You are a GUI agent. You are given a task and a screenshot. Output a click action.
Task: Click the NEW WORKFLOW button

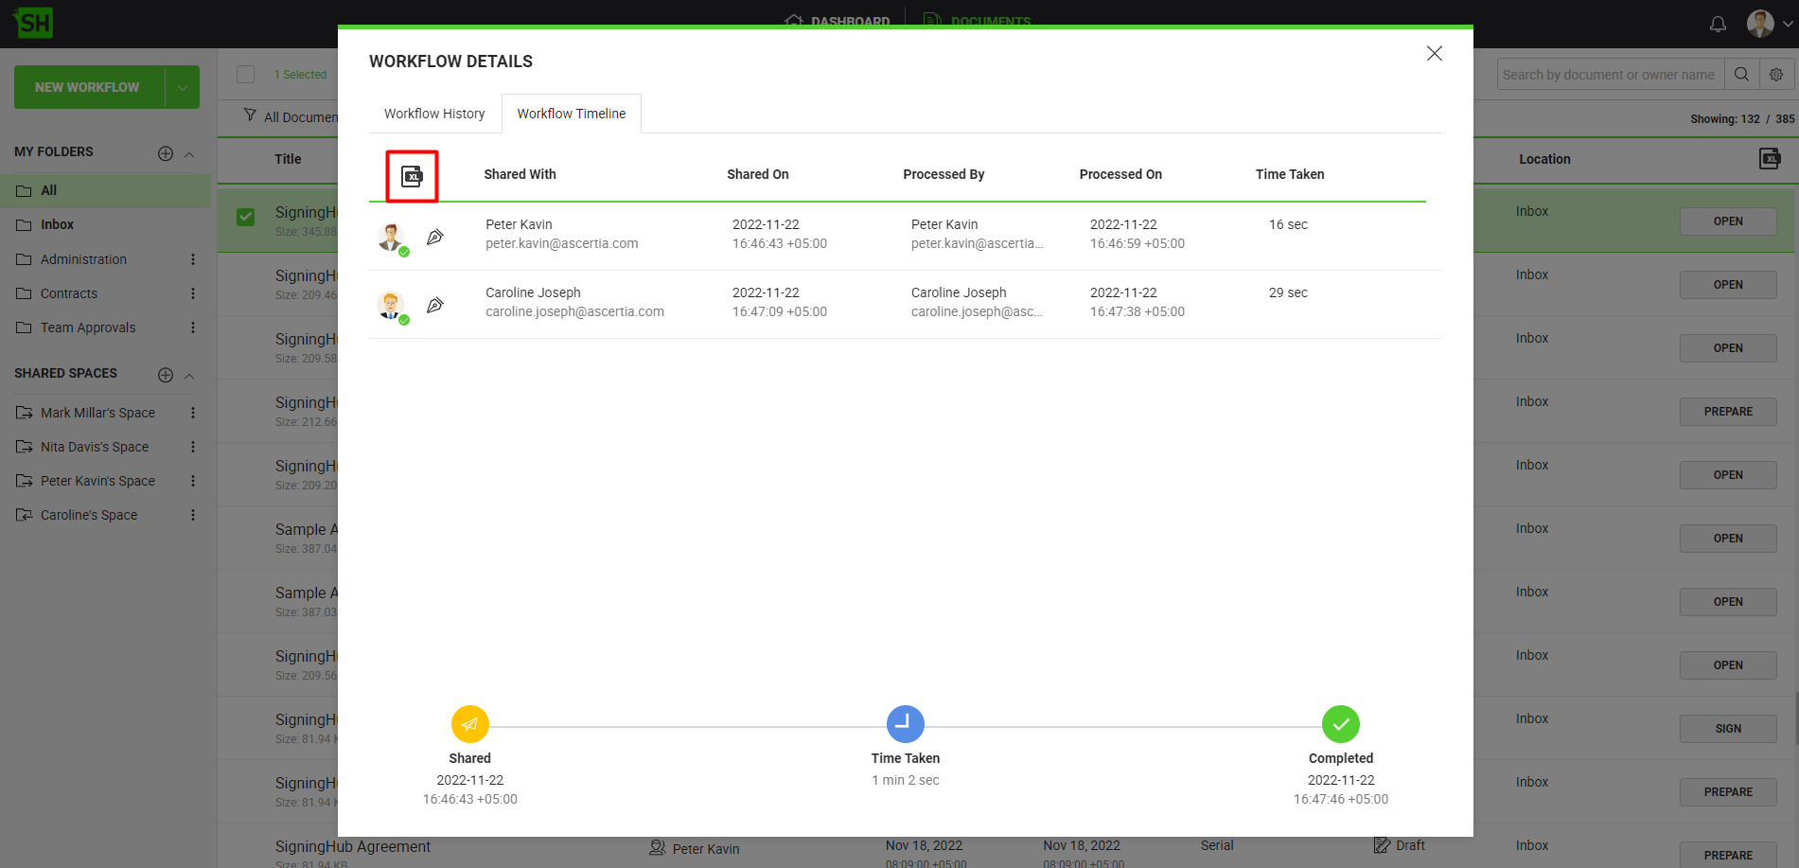point(87,88)
